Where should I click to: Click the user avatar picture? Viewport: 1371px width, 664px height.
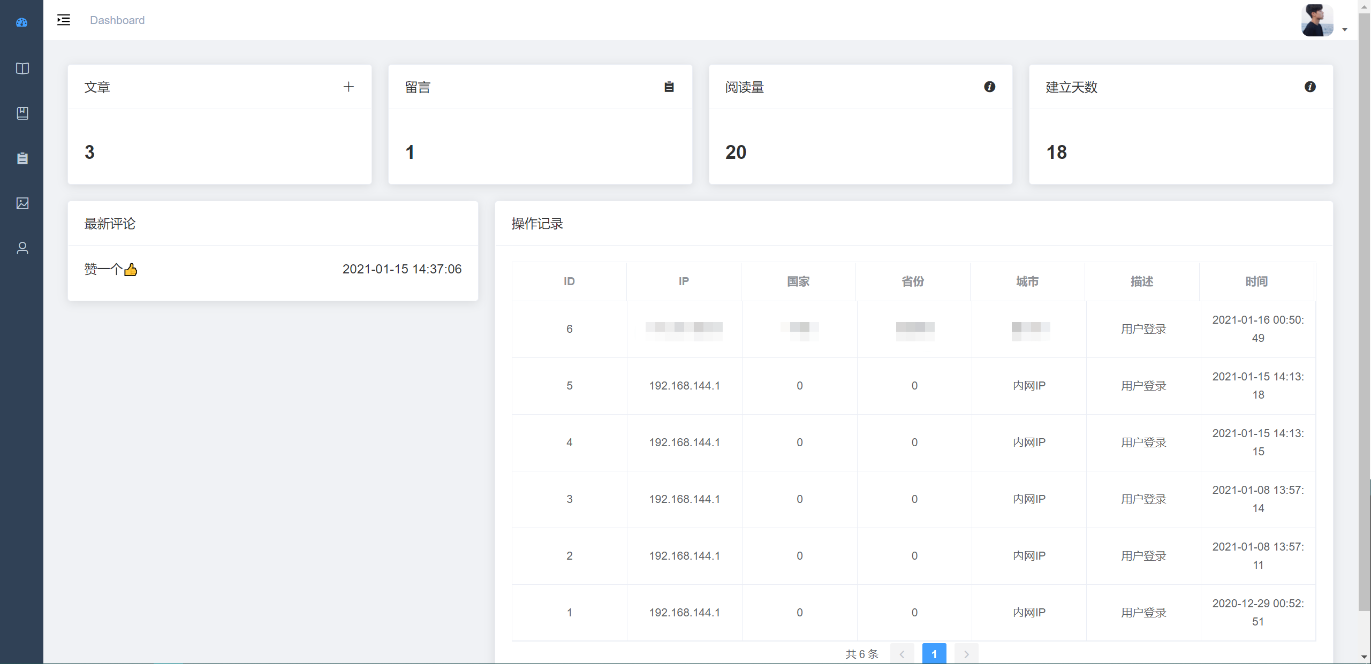click(x=1317, y=20)
